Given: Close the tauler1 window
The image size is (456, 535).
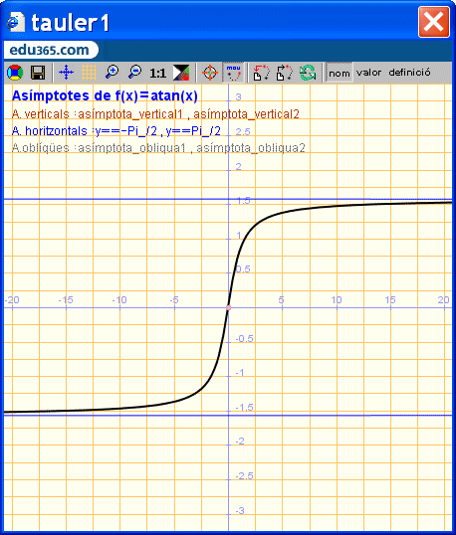Looking at the screenshot, I should point(434,22).
